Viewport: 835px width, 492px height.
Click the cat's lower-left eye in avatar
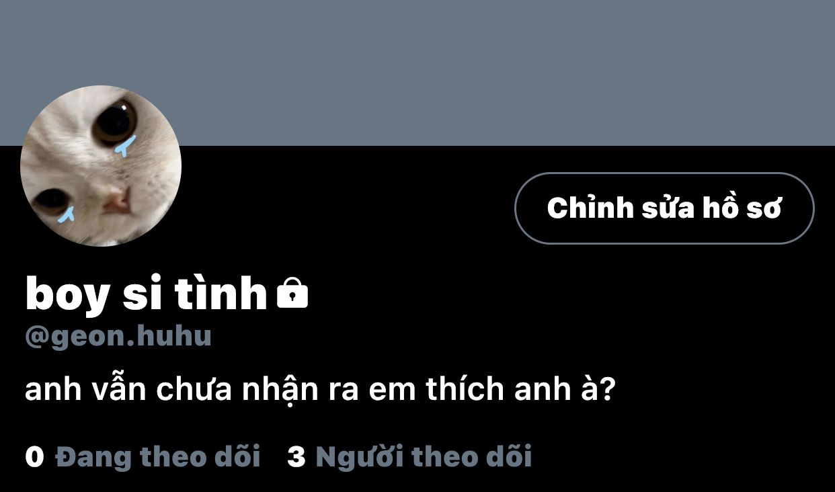pos(50,200)
